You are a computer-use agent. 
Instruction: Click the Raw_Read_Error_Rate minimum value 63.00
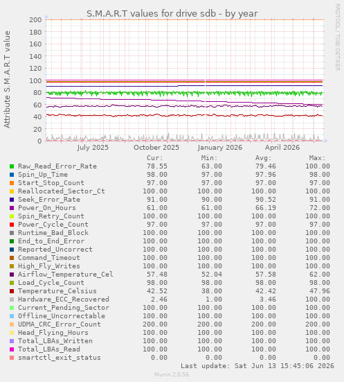[211, 166]
